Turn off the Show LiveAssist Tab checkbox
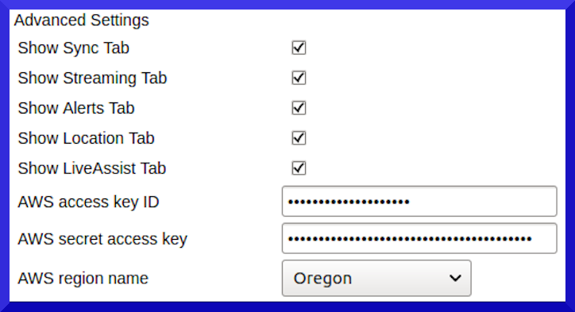Image resolution: width=575 pixels, height=312 pixels. 299,168
